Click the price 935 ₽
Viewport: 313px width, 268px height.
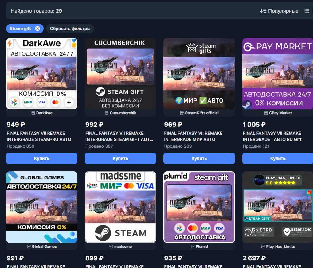173,258
